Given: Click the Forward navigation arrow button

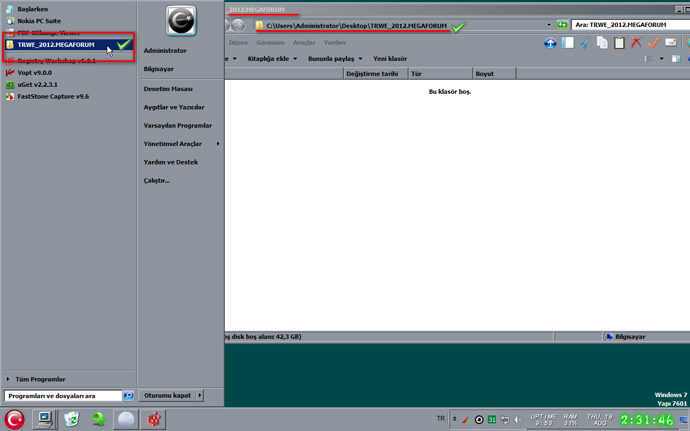Looking at the screenshot, I should [x=238, y=25].
